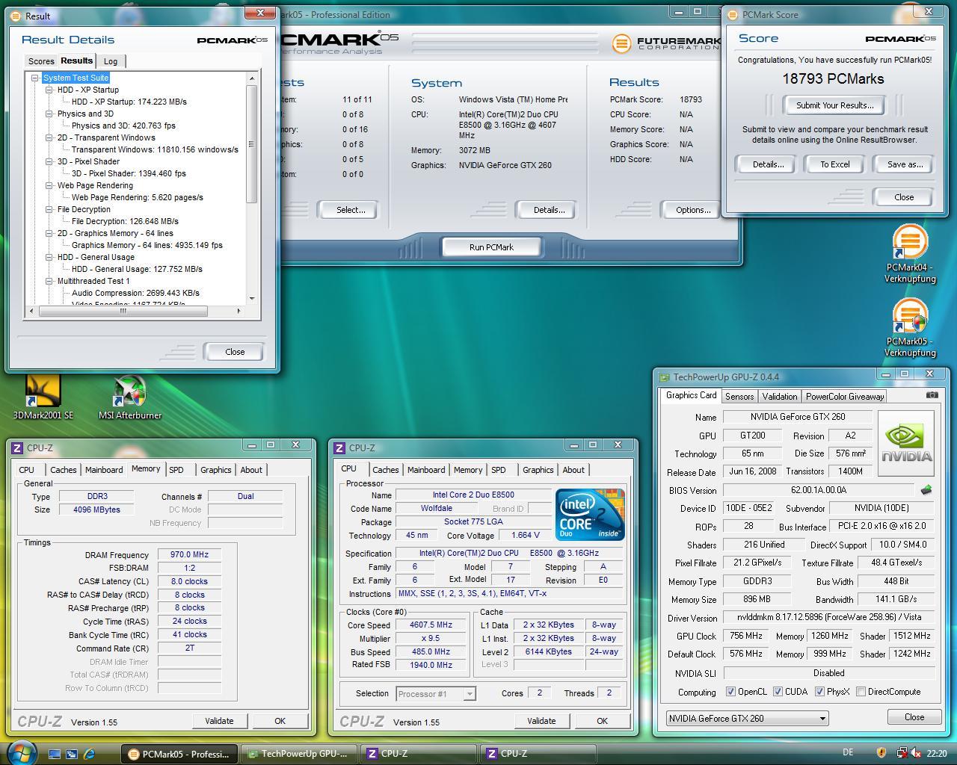The width and height of the screenshot is (957, 765).
Task: Click the GPU-Z BIOS save chip icon
Action: (x=926, y=490)
